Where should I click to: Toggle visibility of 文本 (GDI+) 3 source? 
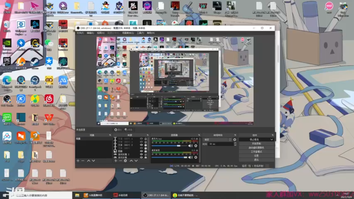point(141,142)
